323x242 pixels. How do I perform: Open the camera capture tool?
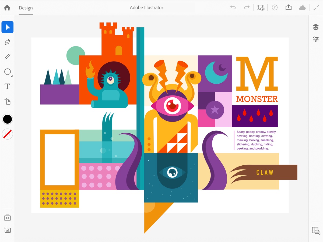point(7,218)
